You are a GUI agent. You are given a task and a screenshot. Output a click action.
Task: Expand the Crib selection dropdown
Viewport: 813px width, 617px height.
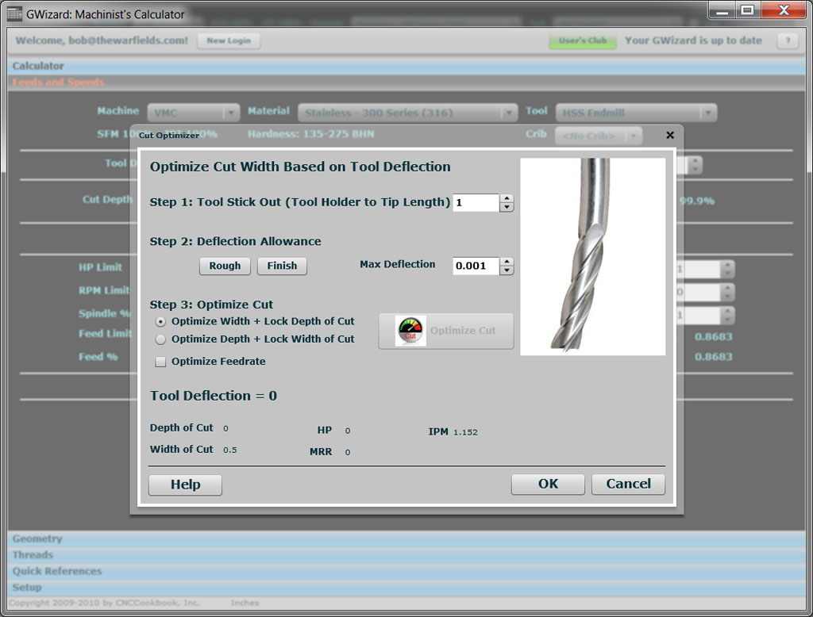tap(598, 135)
